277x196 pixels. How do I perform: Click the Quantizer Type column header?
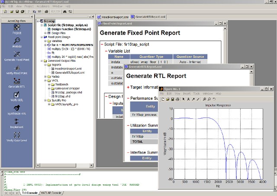pos(151,57)
